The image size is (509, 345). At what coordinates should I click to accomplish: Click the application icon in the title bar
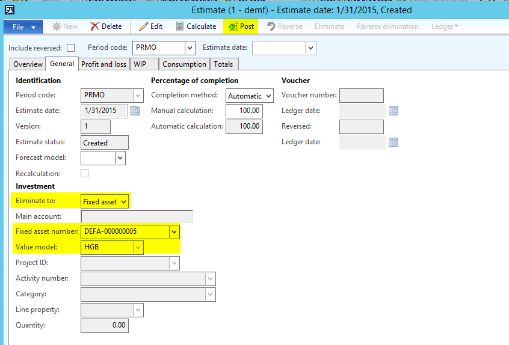click(9, 10)
